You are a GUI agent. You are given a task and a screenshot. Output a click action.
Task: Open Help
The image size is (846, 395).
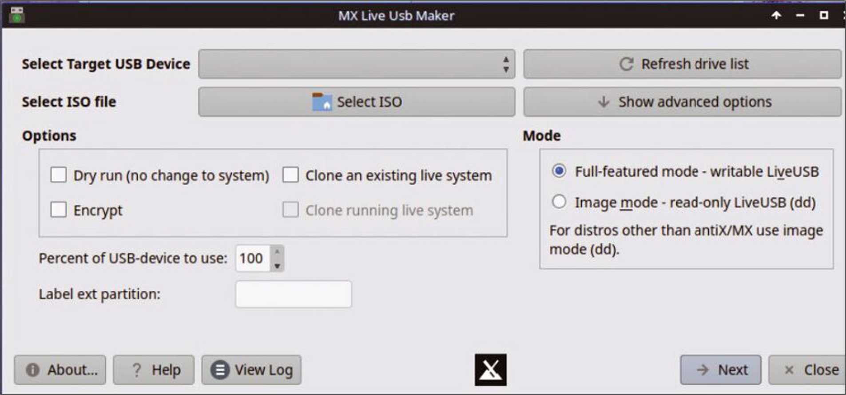point(154,370)
